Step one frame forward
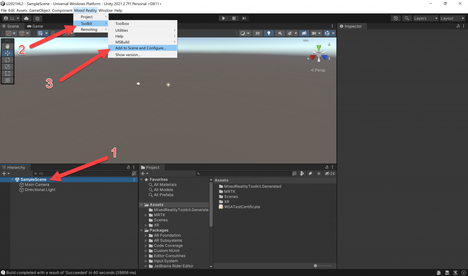The image size is (468, 276). point(244,18)
